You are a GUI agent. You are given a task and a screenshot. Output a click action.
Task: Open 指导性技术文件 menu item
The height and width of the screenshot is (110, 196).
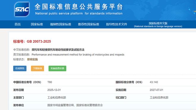point(116,24)
